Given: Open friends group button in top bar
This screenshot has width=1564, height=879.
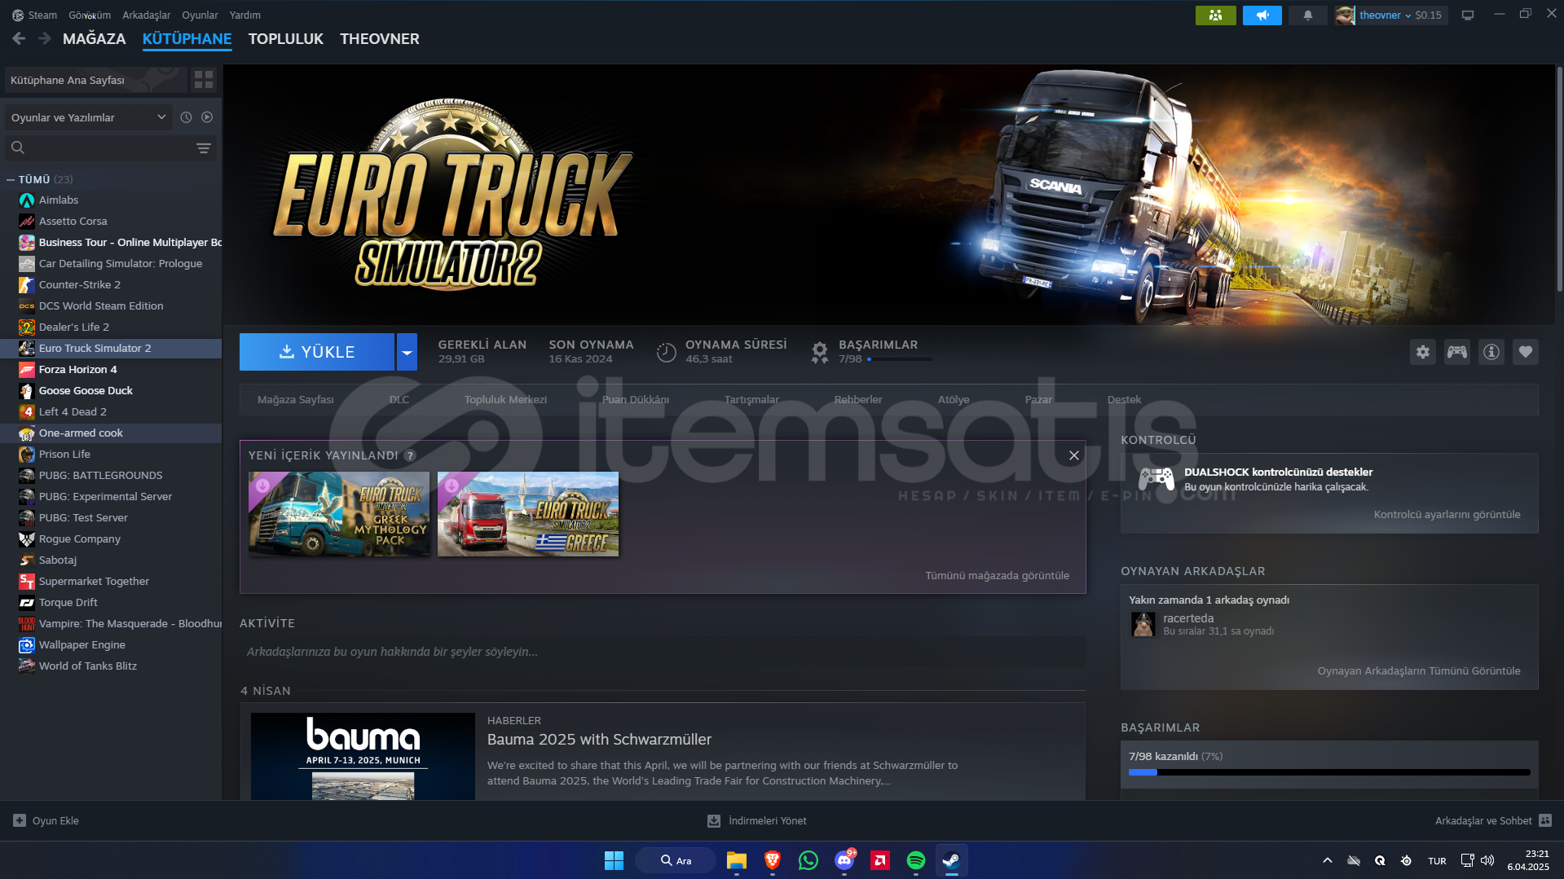Looking at the screenshot, I should (x=1216, y=15).
